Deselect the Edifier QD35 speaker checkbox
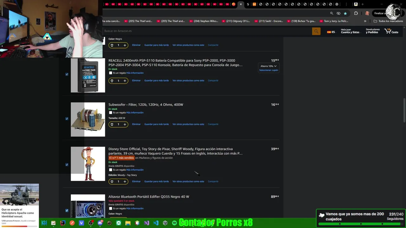 67,211
